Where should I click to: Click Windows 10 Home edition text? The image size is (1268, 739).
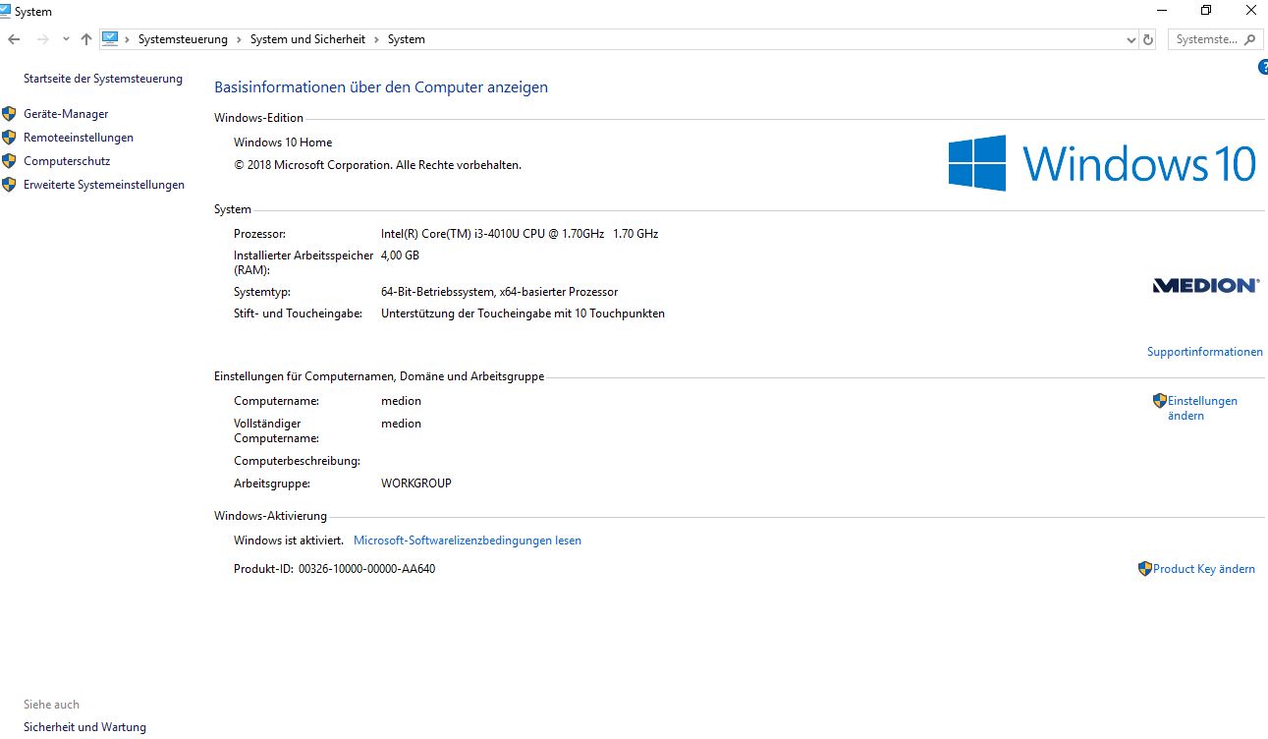tap(283, 142)
